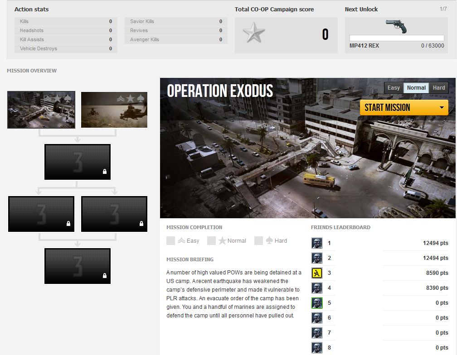Select the Normal difficulty tab
Image resolution: width=457 pixels, height=355 pixels.
pyautogui.click(x=416, y=88)
